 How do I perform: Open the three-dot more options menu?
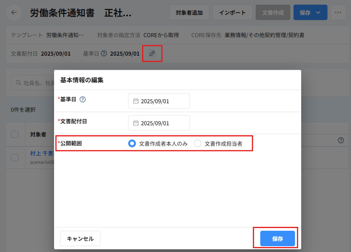[x=338, y=12]
